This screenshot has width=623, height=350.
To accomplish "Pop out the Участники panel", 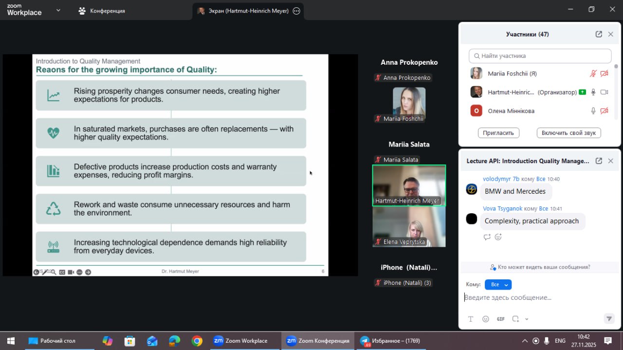I will click(599, 34).
